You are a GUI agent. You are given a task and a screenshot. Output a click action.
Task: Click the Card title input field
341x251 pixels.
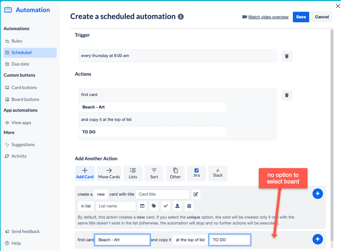pyautogui.click(x=162, y=194)
